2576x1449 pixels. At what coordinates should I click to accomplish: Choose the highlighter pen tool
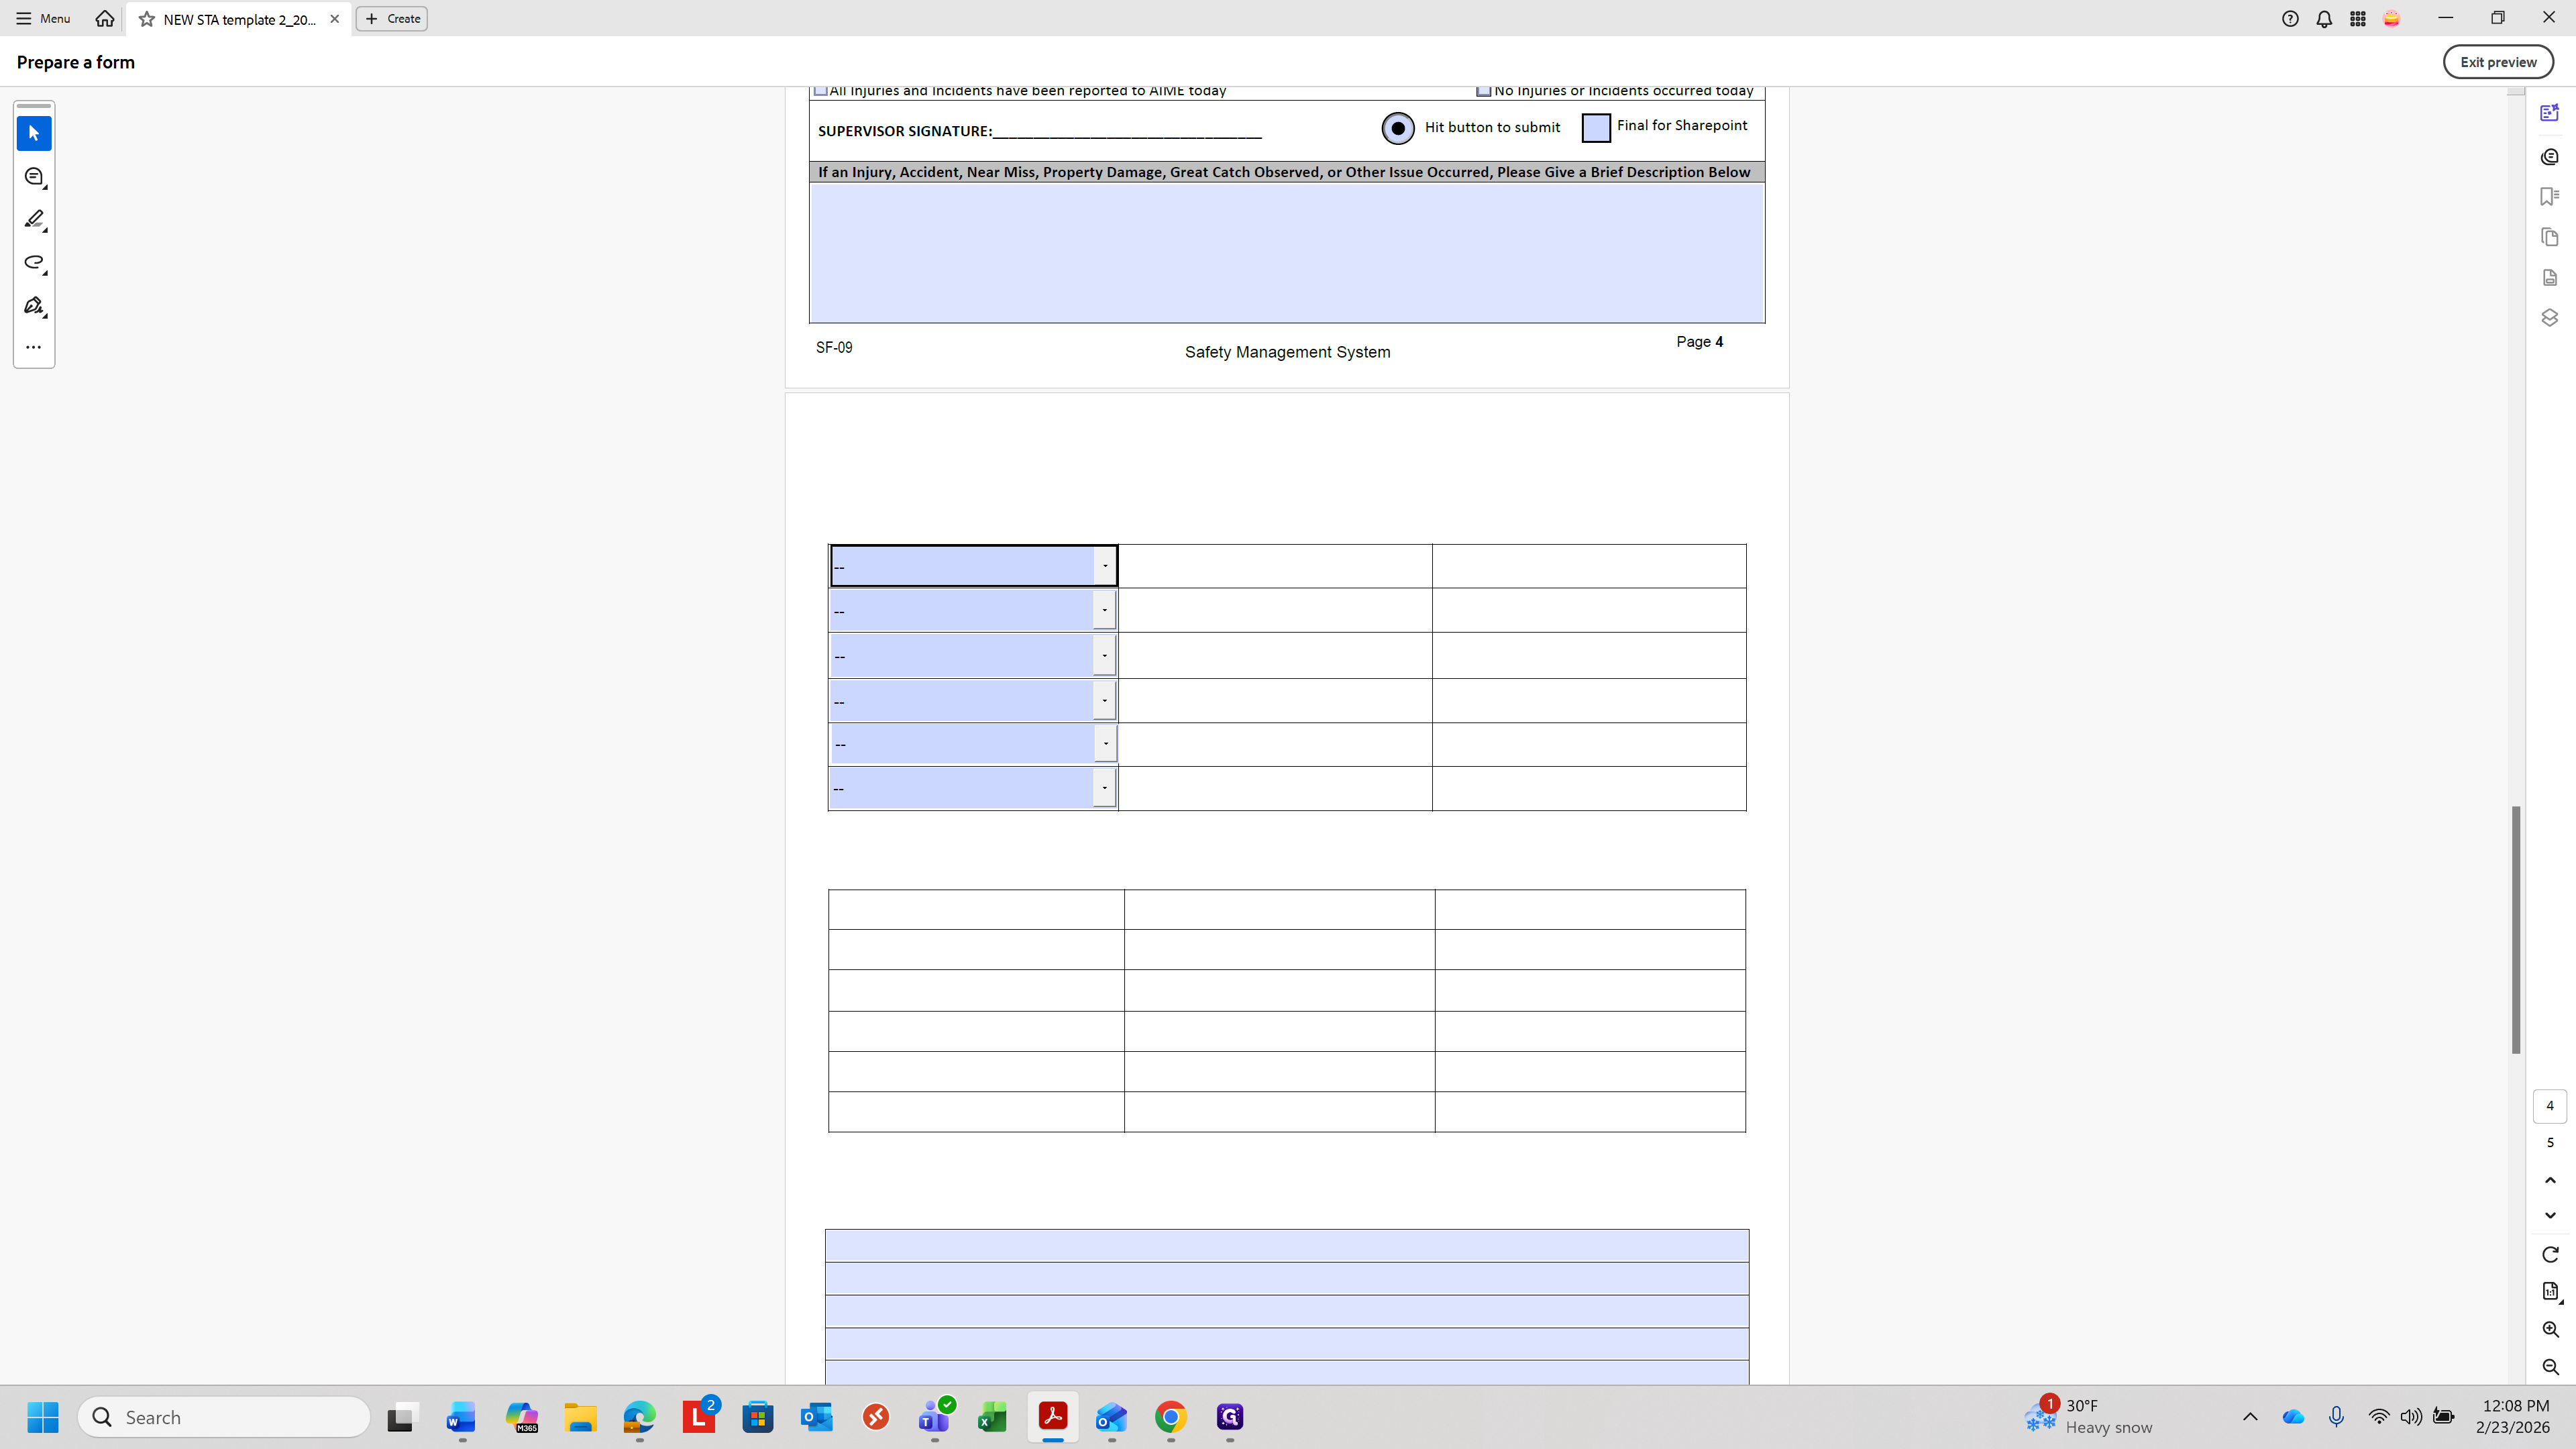coord(34,219)
